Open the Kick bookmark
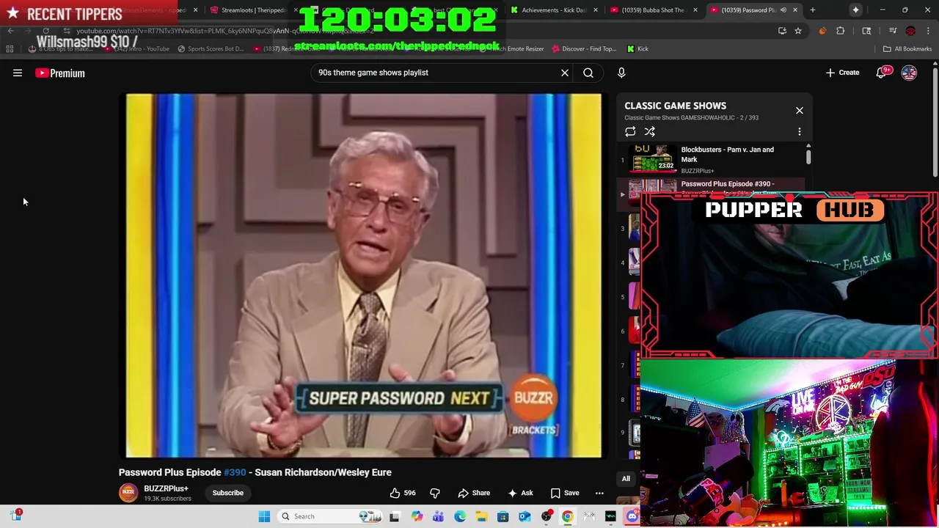This screenshot has width=939, height=528. [x=637, y=48]
